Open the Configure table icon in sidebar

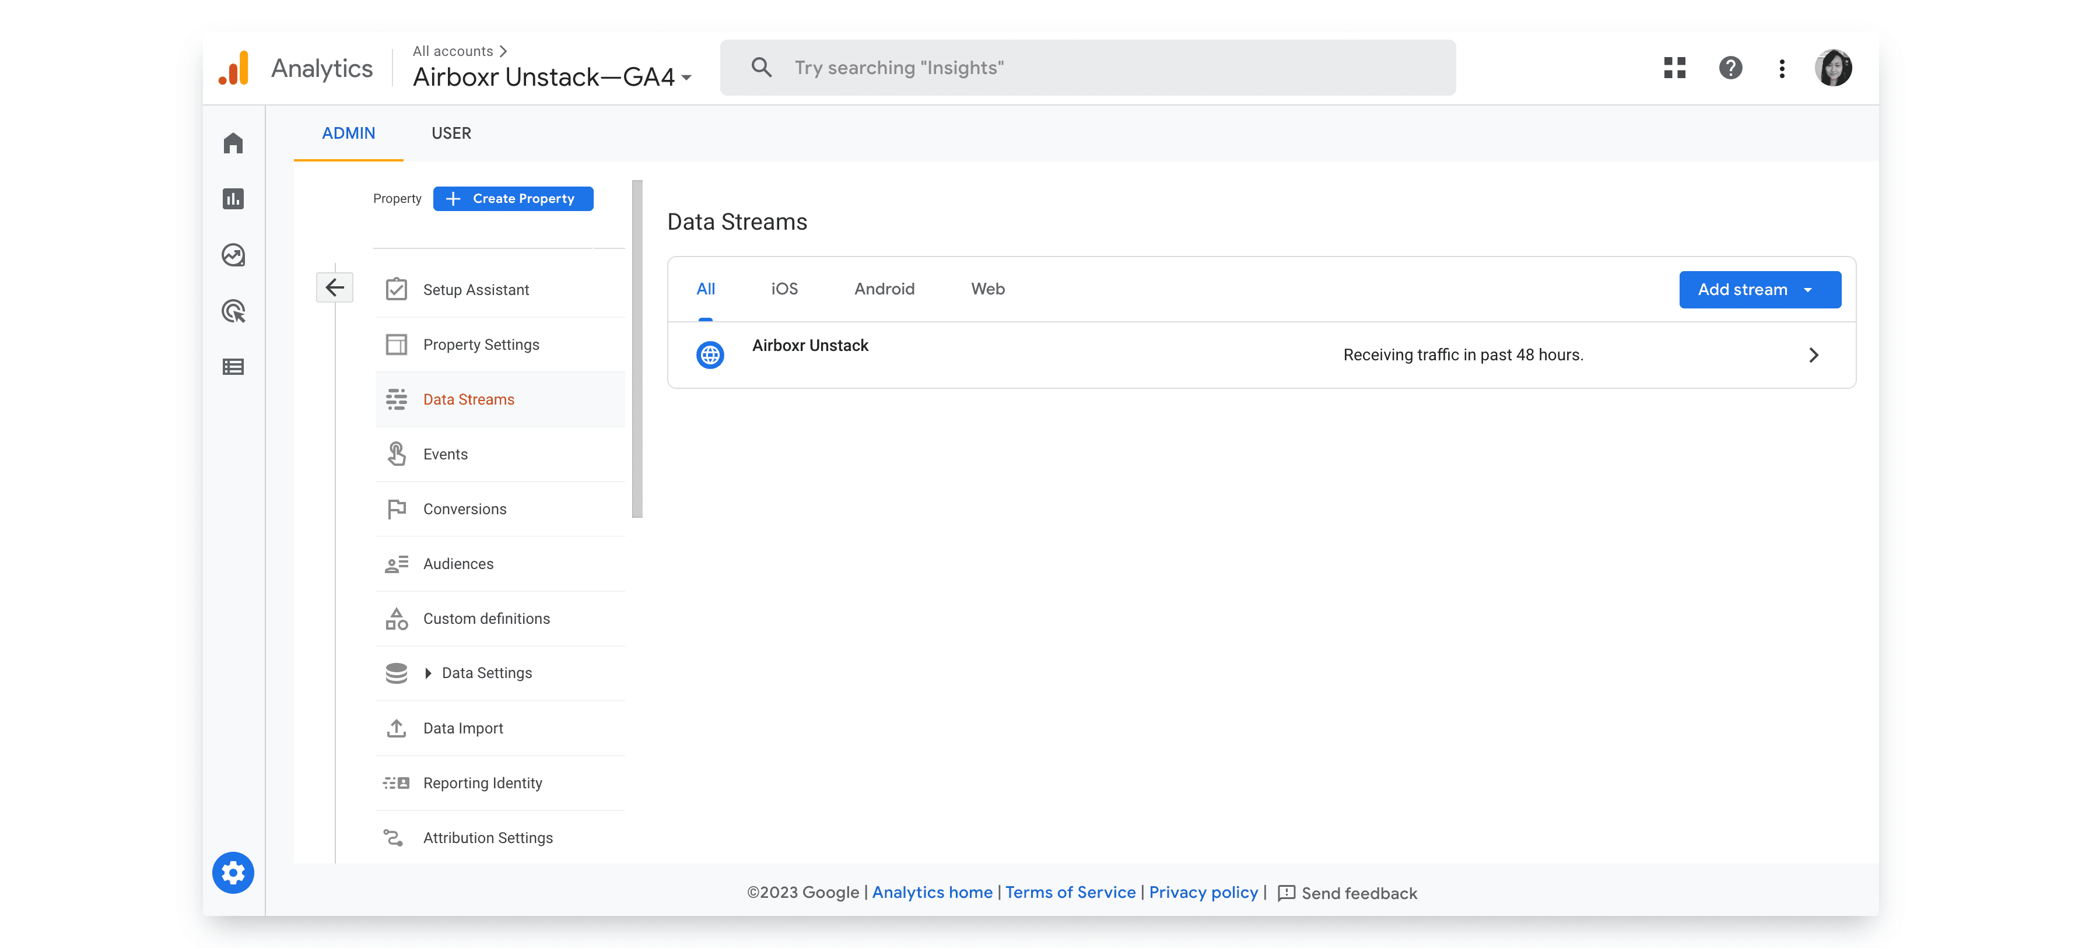pos(233,367)
